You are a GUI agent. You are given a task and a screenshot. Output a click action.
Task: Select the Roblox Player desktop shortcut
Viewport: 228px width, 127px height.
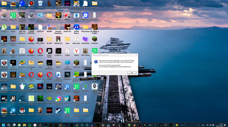click(86, 16)
